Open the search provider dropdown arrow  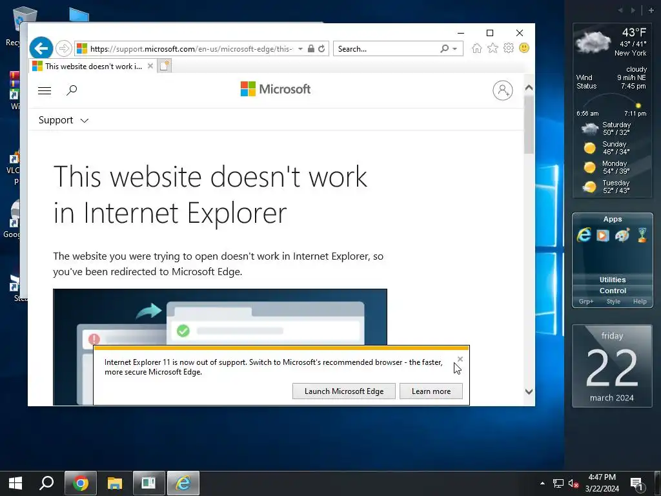click(x=455, y=49)
